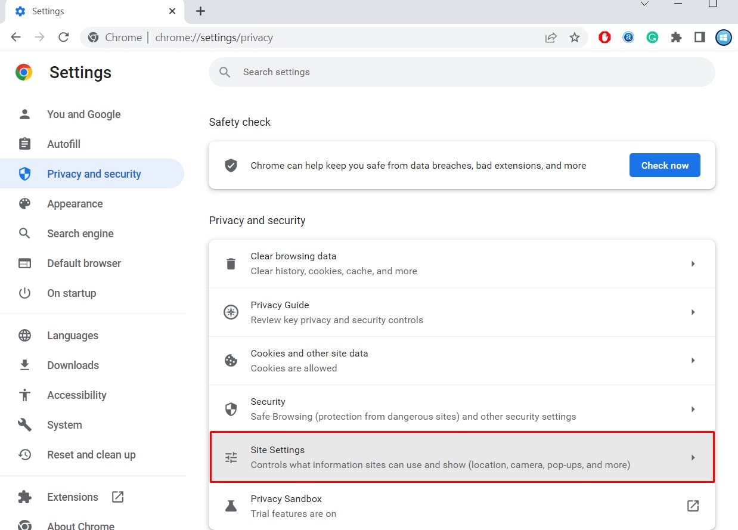Bookmark this page with star icon
The height and width of the screenshot is (530, 738).
(575, 38)
